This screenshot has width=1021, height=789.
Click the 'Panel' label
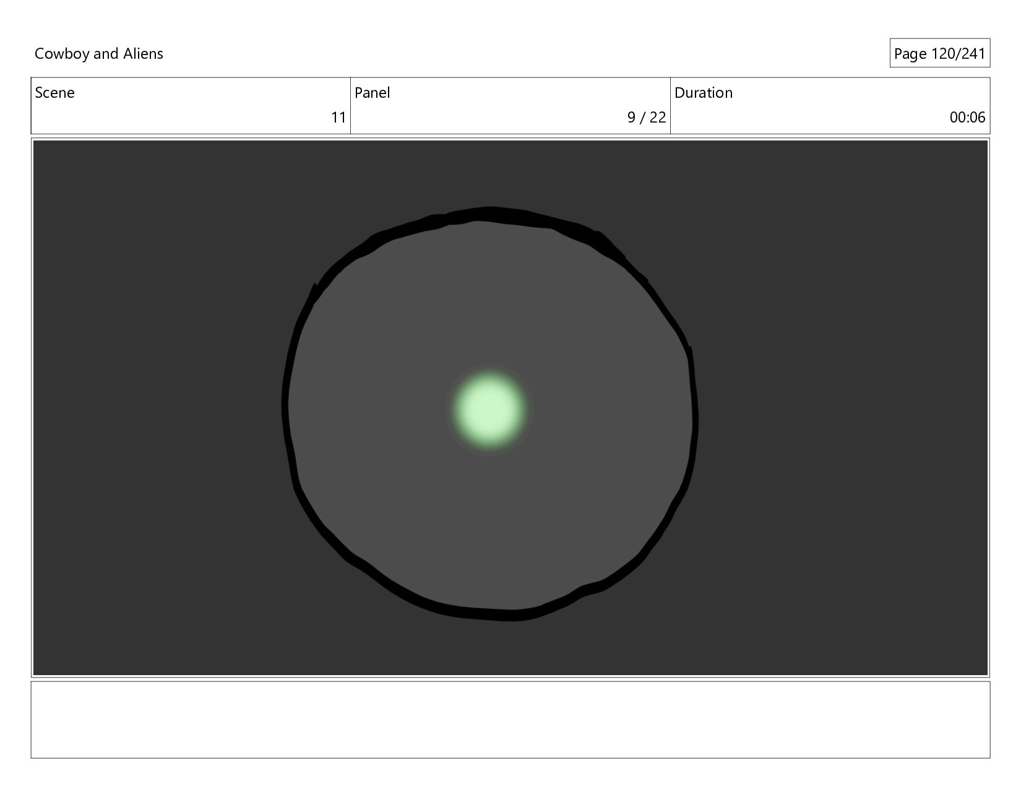coord(372,93)
